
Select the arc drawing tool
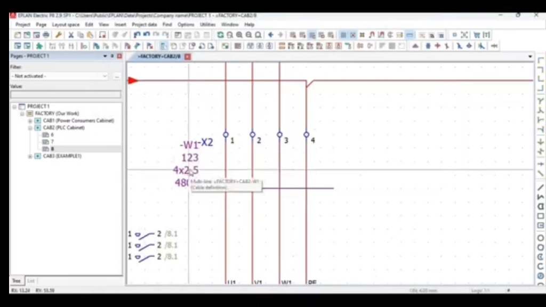point(541,266)
